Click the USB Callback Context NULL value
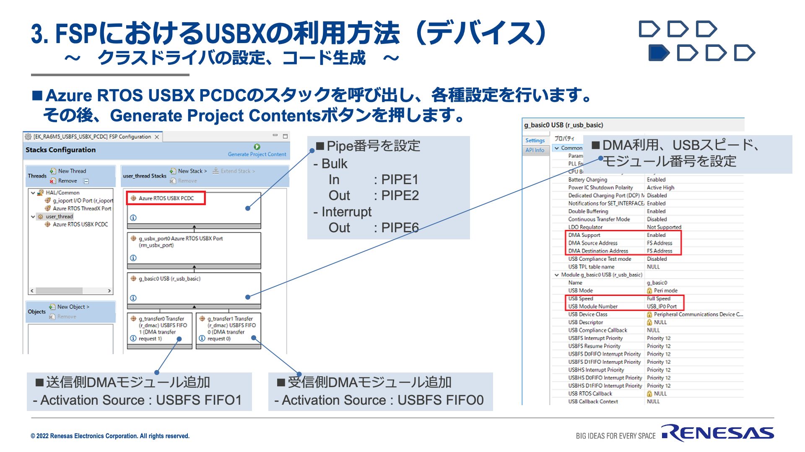The width and height of the screenshot is (805, 452). (653, 402)
